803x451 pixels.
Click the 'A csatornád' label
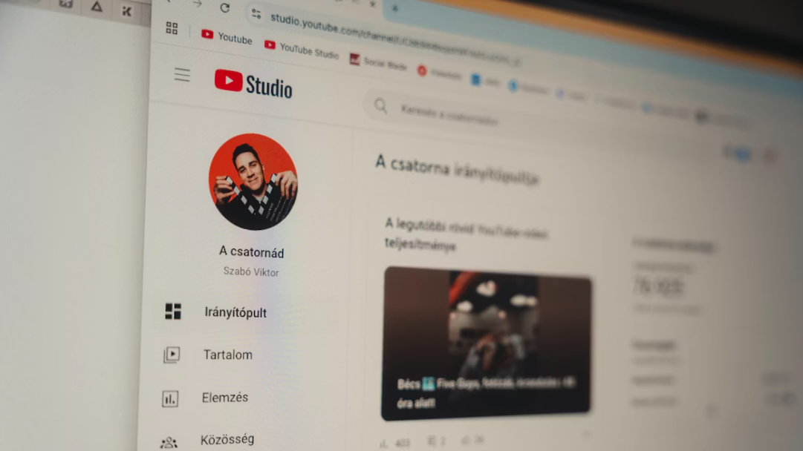pyautogui.click(x=252, y=252)
